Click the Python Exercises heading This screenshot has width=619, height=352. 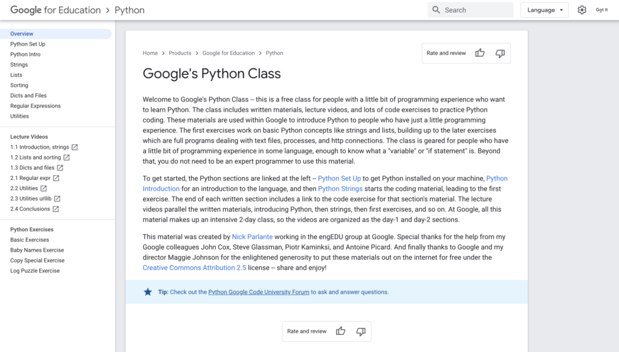[x=32, y=229]
